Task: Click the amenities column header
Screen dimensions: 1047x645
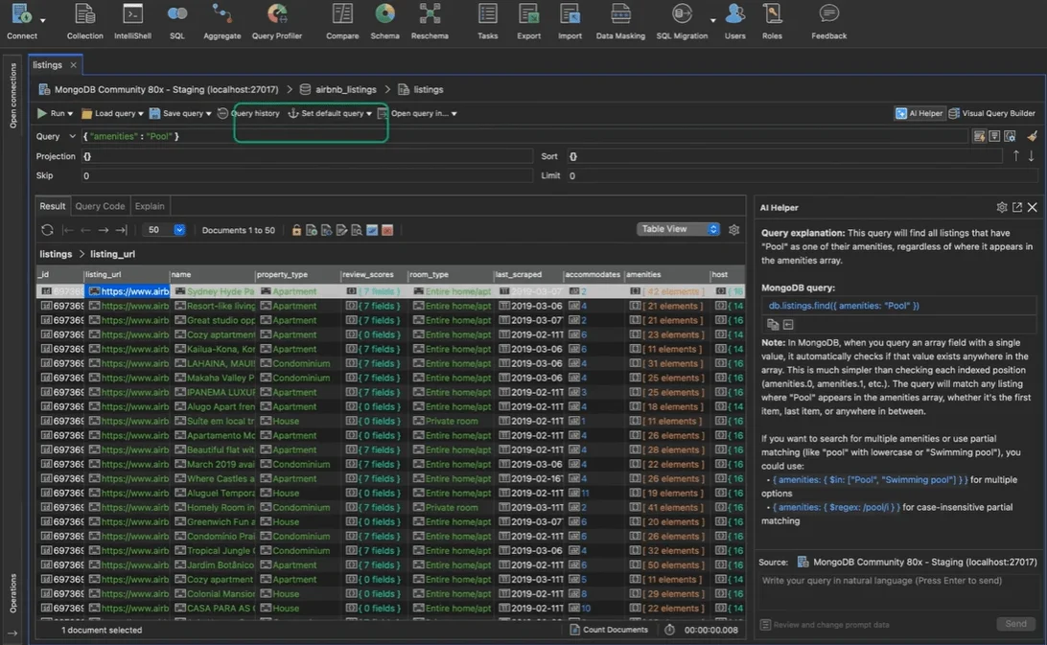Action: point(665,274)
